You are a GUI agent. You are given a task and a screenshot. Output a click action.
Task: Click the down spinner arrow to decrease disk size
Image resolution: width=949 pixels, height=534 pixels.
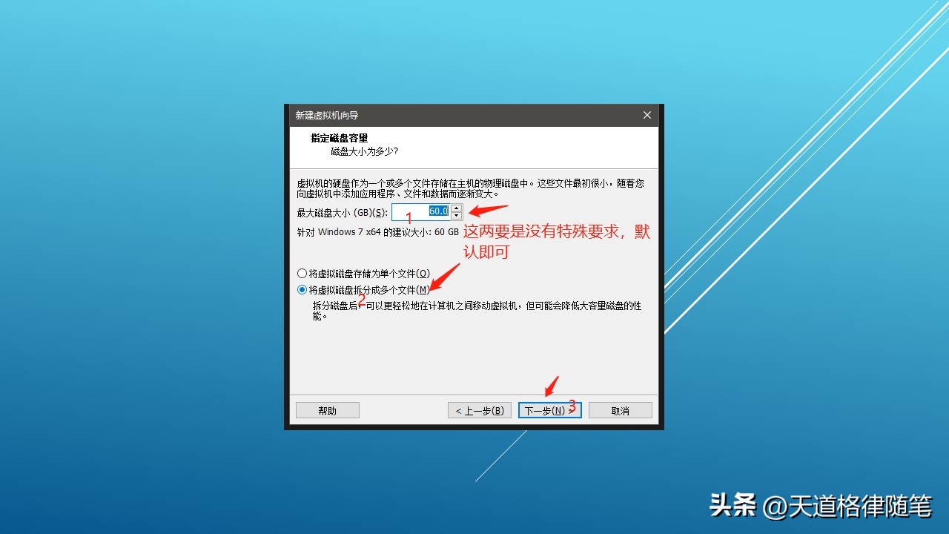coord(457,214)
